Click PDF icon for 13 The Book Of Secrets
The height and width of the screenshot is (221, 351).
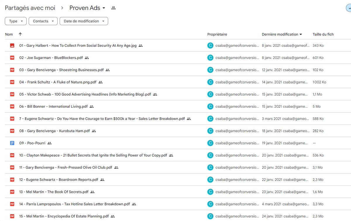[x=12, y=192]
